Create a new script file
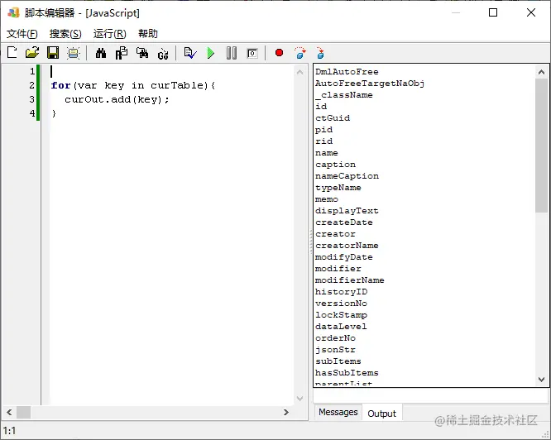 [x=12, y=53]
